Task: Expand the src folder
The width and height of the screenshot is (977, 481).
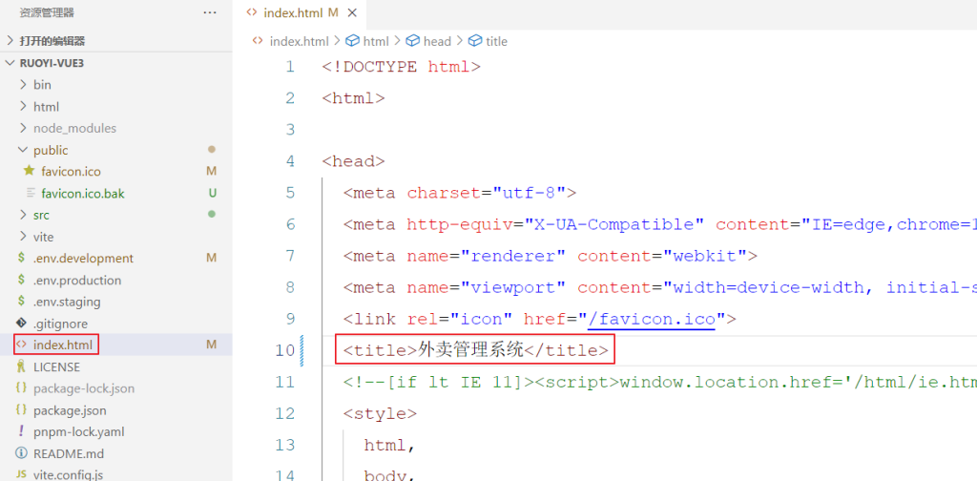Action: click(41, 215)
